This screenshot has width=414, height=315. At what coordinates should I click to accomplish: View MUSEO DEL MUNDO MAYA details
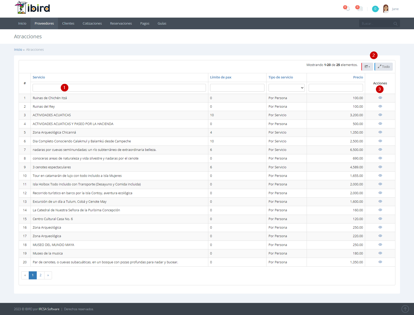coord(380,245)
